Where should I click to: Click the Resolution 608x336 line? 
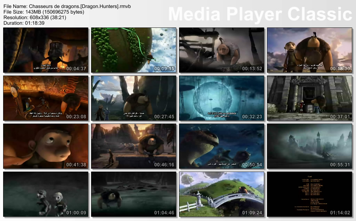tap(35, 17)
